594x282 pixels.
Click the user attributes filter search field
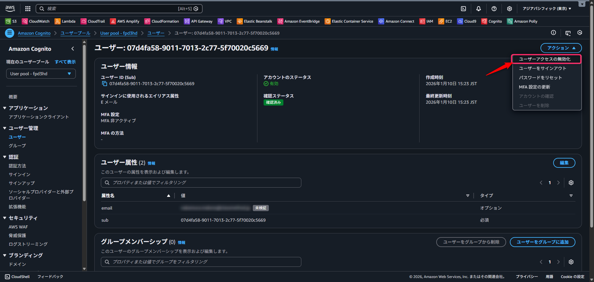(x=201, y=183)
